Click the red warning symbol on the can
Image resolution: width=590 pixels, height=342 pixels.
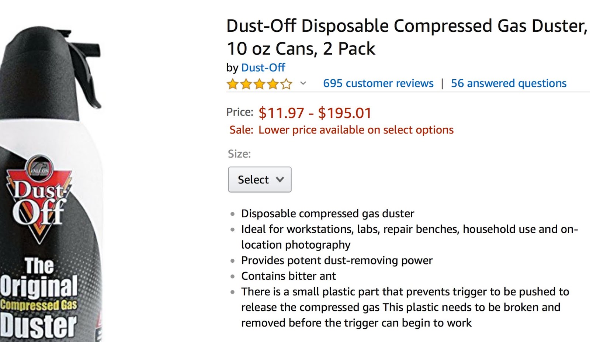[99, 321]
